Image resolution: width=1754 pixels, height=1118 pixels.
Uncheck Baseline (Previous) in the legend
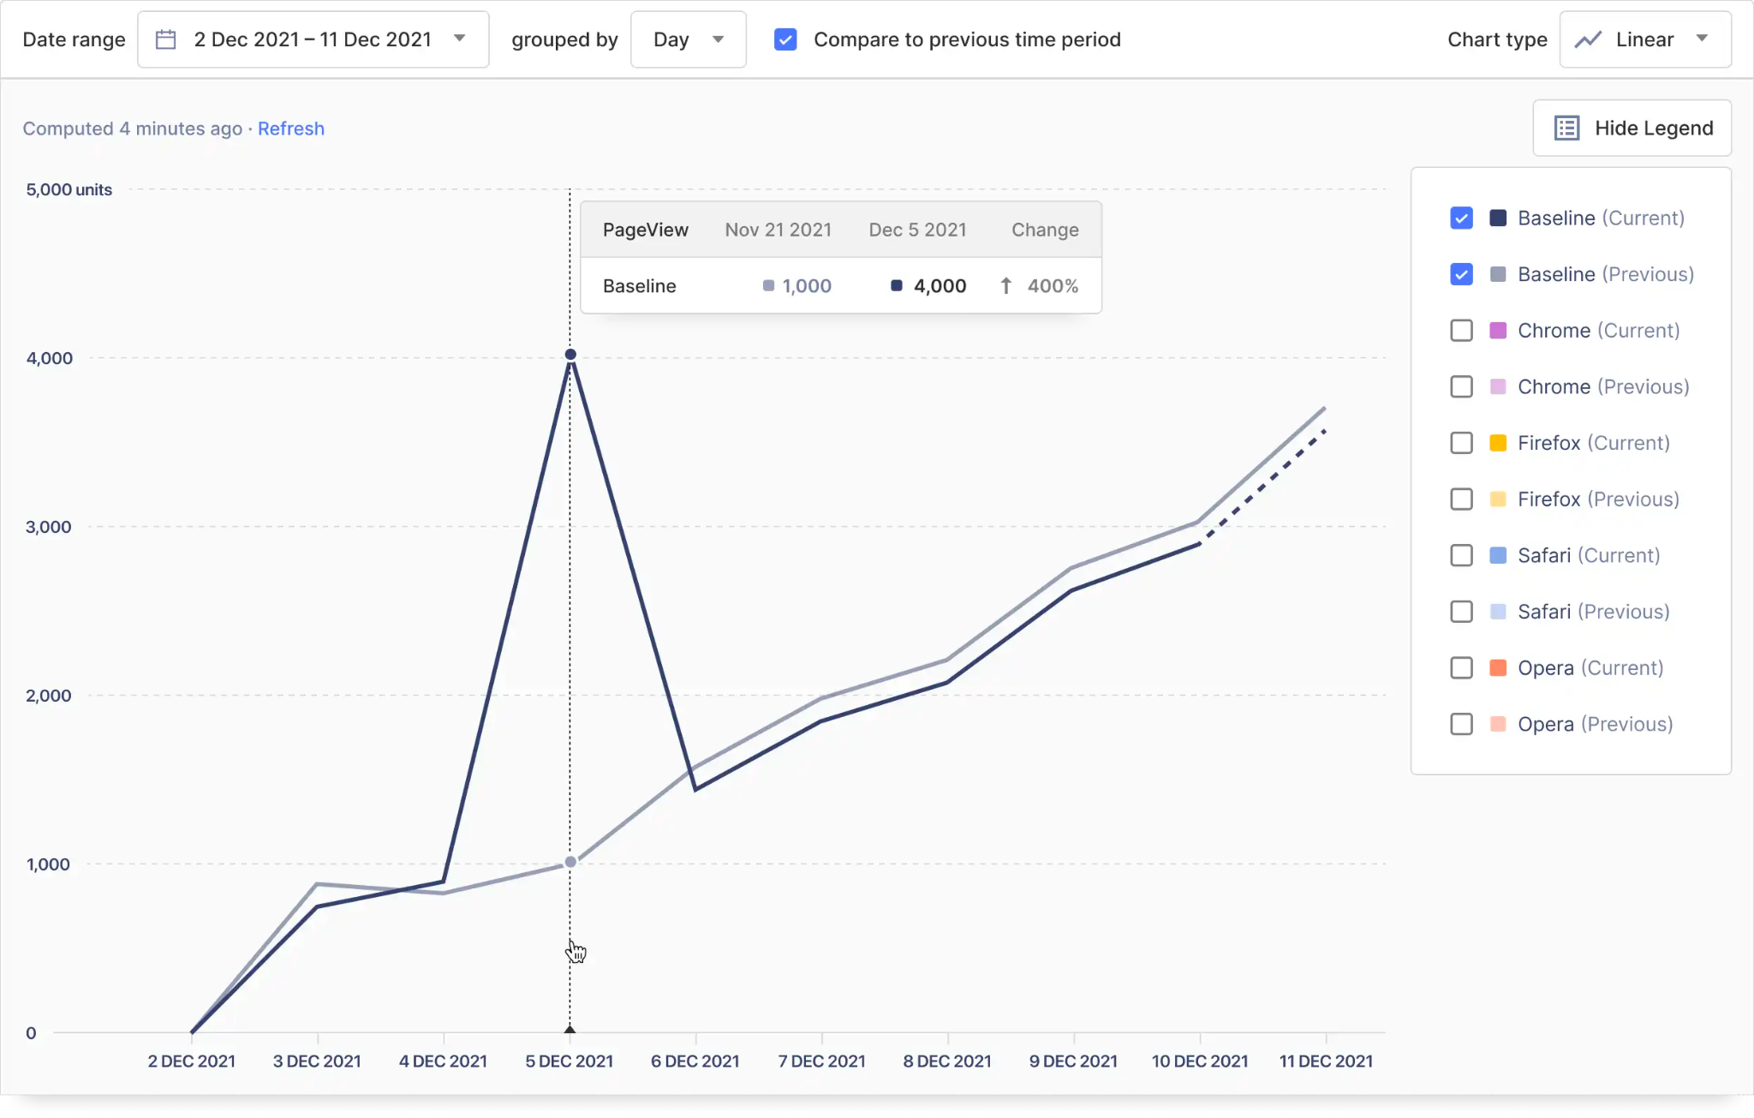pos(1461,274)
